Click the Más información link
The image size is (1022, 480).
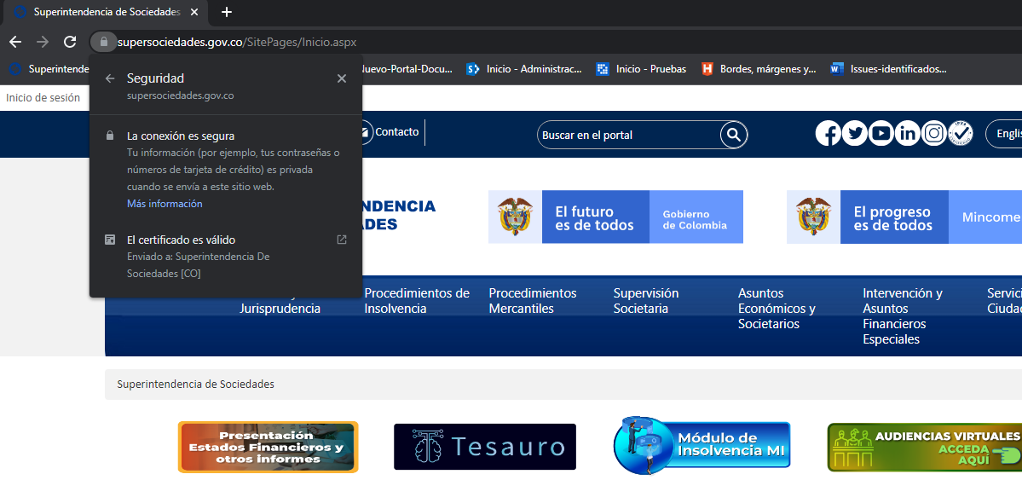coord(165,204)
